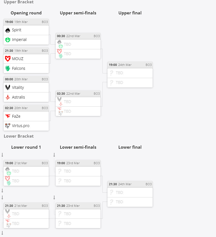Open the Spirit team link
Viewport: 216px width, 237px height.
point(17,30)
